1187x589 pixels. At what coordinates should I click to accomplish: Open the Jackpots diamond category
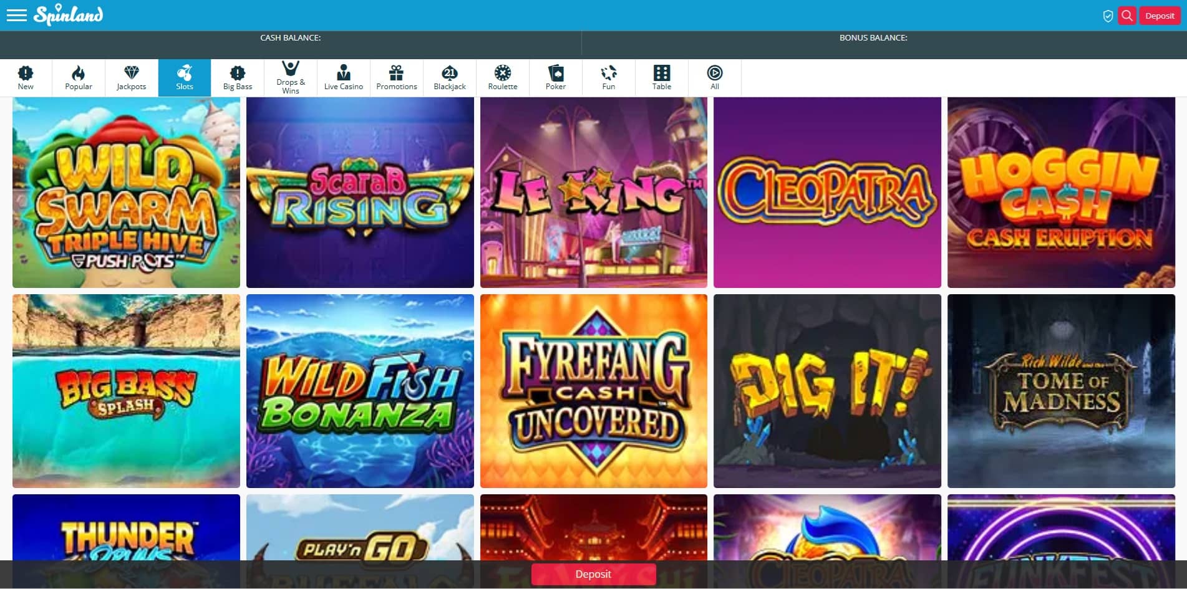tap(131, 78)
